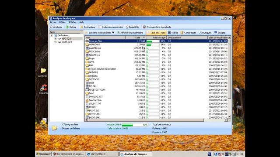This screenshot has height=157, width=280.
Task: Select the BOOT.BAK file icon
Action: (x=87, y=117)
